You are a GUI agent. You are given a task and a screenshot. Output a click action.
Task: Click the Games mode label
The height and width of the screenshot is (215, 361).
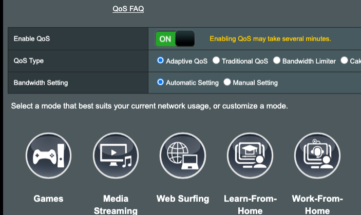tap(49, 199)
